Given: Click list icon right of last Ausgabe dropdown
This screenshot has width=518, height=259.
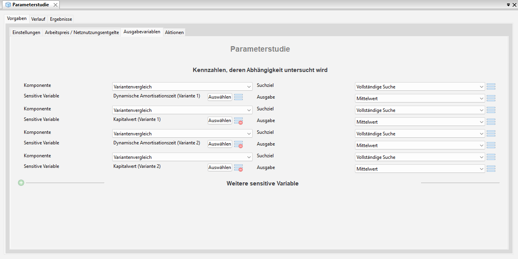Looking at the screenshot, I should (x=491, y=169).
